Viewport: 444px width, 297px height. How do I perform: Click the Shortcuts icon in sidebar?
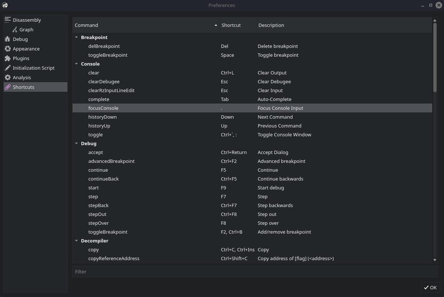[x=8, y=87]
